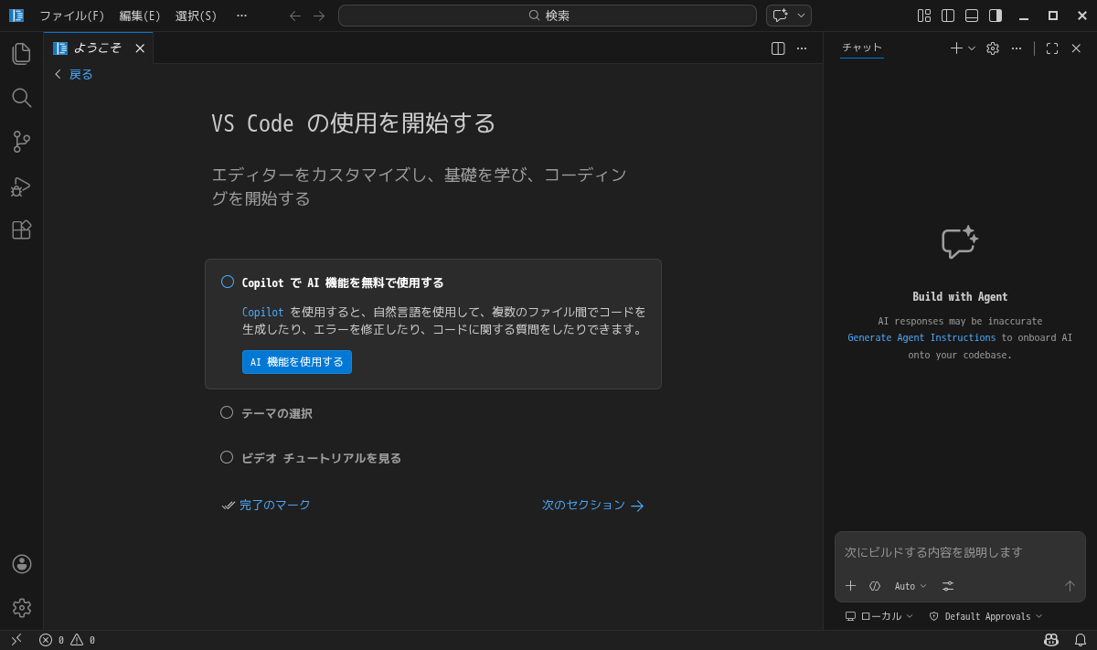
Task: Click the Build with Agent heading
Action: click(960, 297)
